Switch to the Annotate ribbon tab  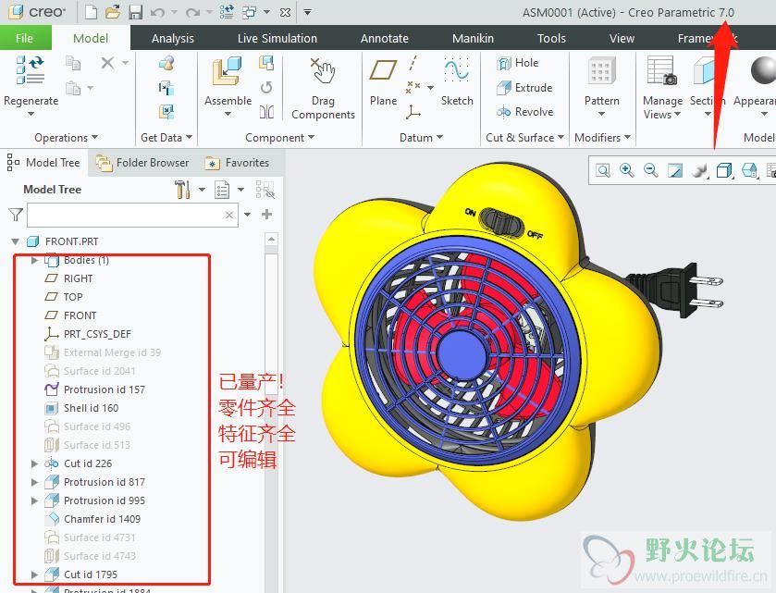pyautogui.click(x=385, y=38)
